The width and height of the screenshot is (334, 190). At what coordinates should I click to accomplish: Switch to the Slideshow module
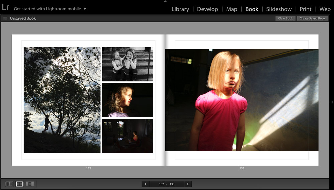(279, 9)
